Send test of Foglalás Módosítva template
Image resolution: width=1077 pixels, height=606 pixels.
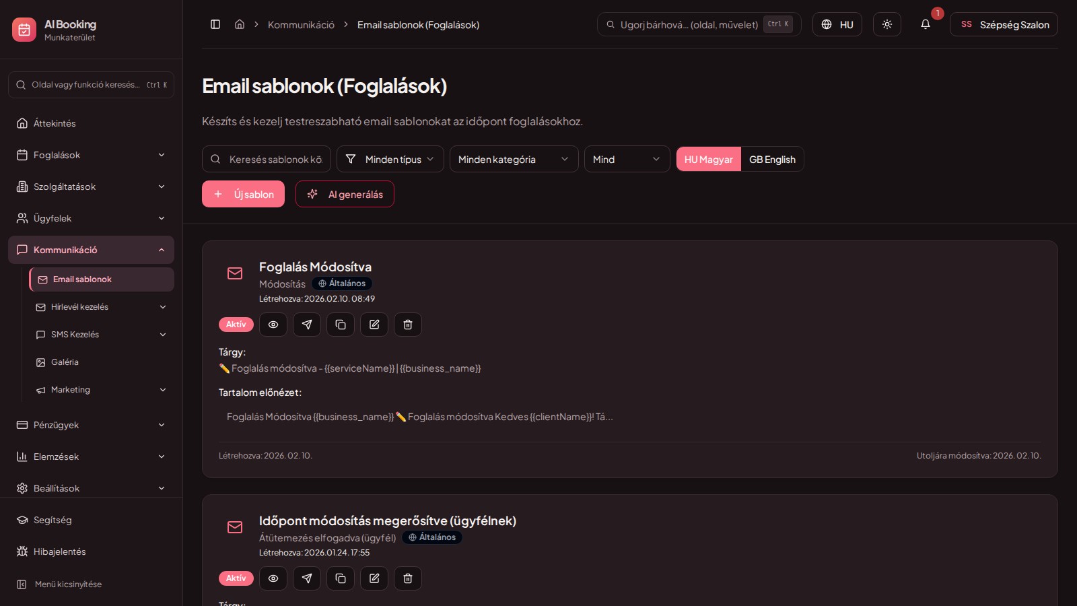click(307, 325)
